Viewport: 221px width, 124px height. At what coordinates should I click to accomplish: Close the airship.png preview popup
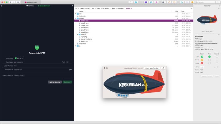pyautogui.click(x=105, y=68)
